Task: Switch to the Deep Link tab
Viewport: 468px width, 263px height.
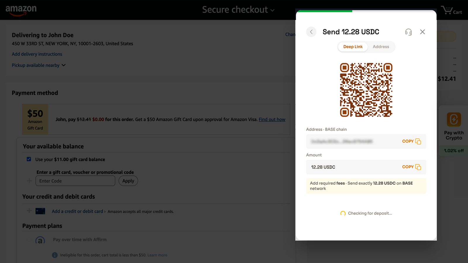Action: coord(353,47)
